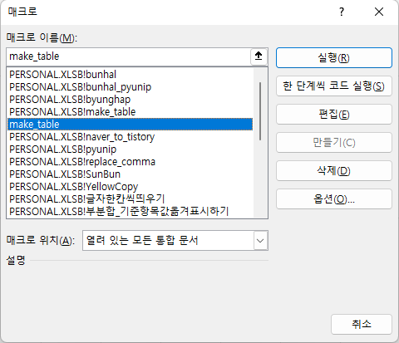
Task: Select PERSONAL.XLSB!SunBun macro
Action: [131, 174]
